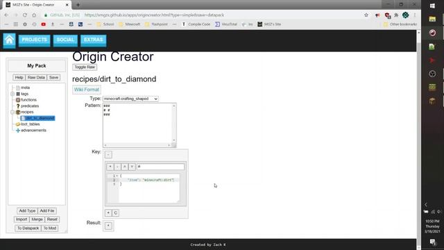
Task: Expand the tags tree node
Action: point(12,94)
